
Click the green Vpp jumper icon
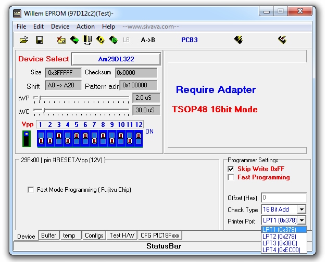click(27, 139)
